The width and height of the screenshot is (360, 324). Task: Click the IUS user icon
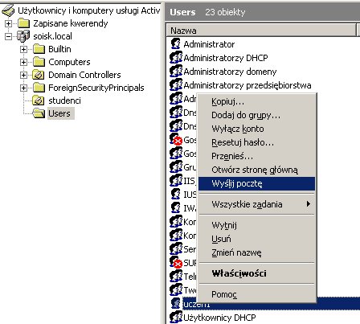(x=176, y=195)
